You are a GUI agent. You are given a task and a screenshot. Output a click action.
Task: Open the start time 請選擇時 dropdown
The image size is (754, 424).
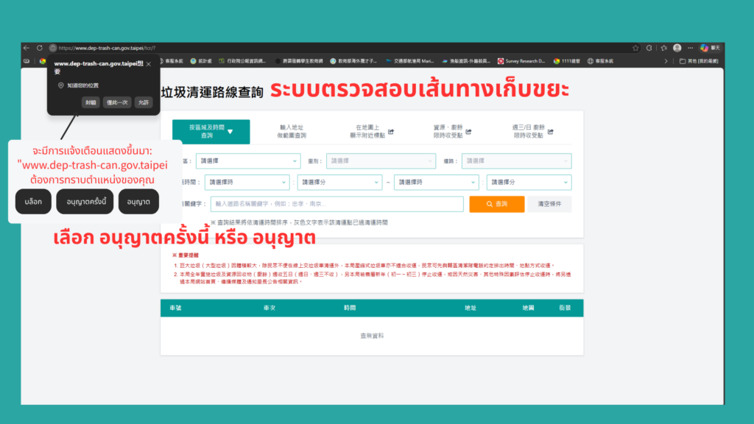click(247, 183)
